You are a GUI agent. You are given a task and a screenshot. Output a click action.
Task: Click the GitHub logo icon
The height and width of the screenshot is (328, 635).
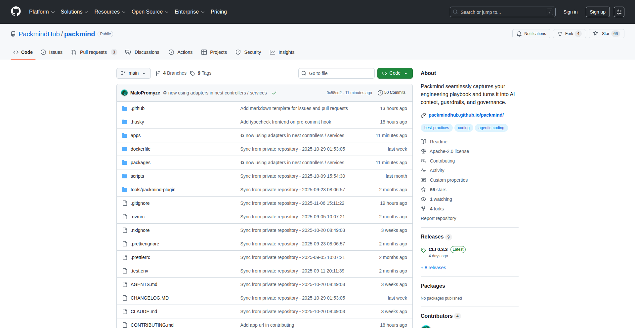pyautogui.click(x=15, y=12)
